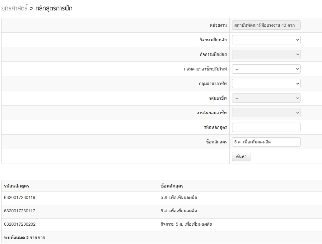
Task: Click the ชื่อหลักสูตร column header
Action: pyautogui.click(x=172, y=186)
